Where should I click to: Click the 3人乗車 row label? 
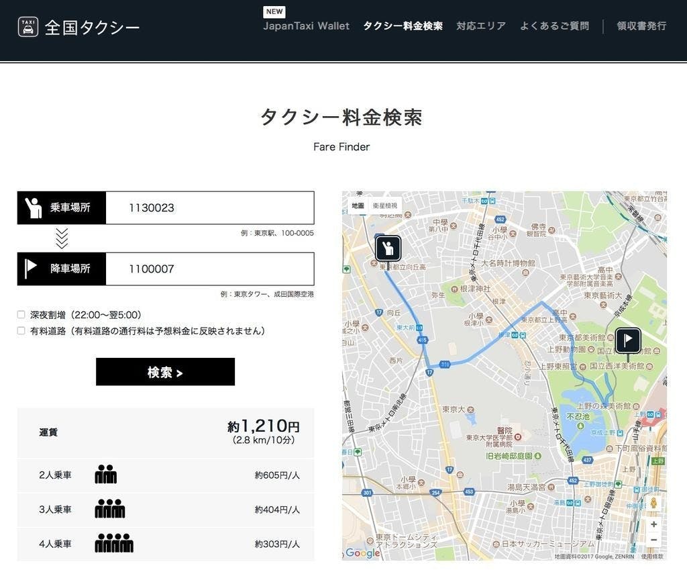pos(55,510)
